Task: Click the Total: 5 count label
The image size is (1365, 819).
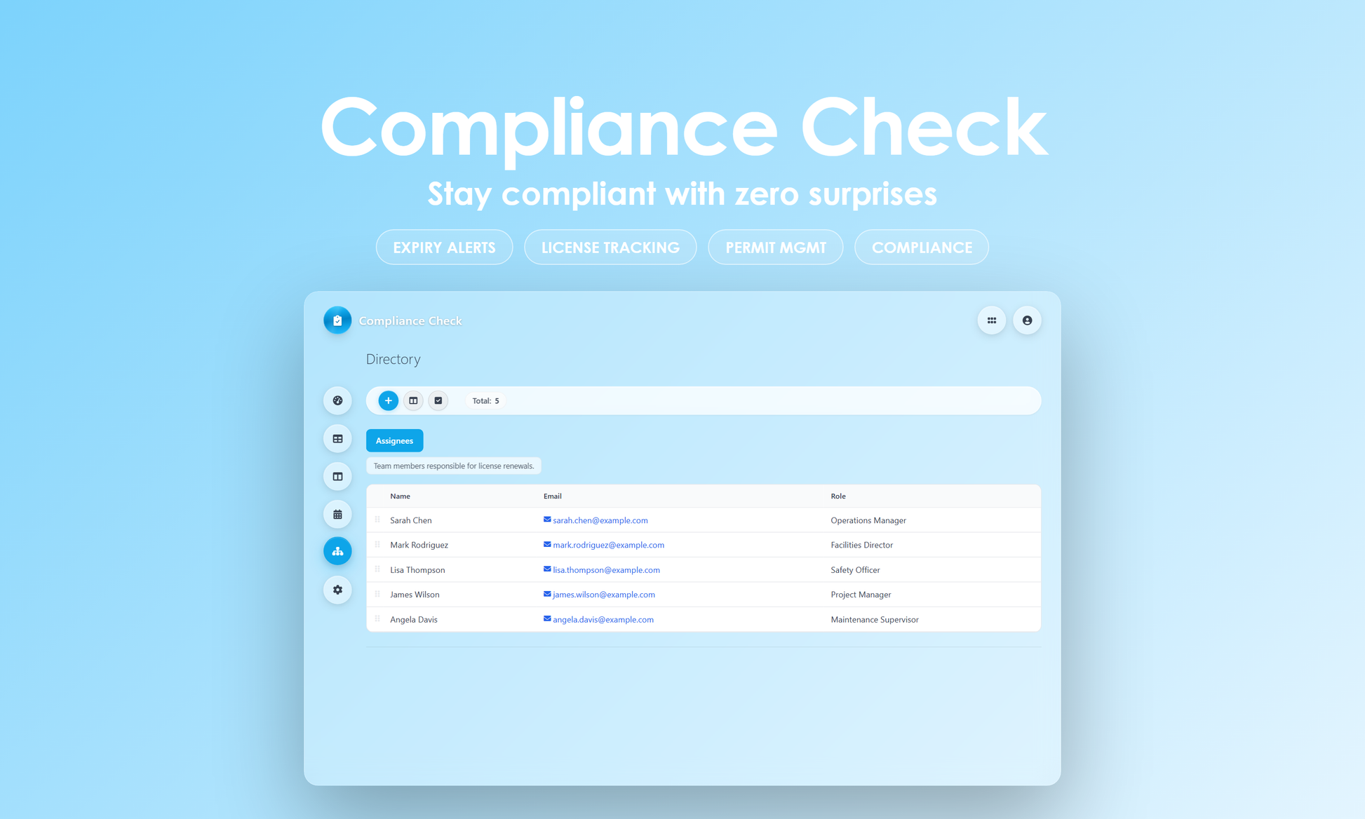Action: [x=485, y=401]
